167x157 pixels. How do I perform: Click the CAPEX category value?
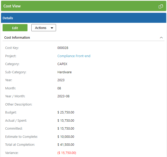(62, 64)
